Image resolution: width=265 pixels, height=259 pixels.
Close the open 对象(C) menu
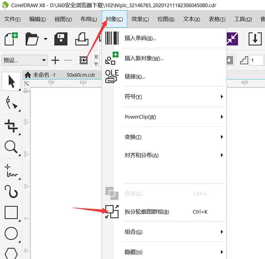click(x=114, y=19)
